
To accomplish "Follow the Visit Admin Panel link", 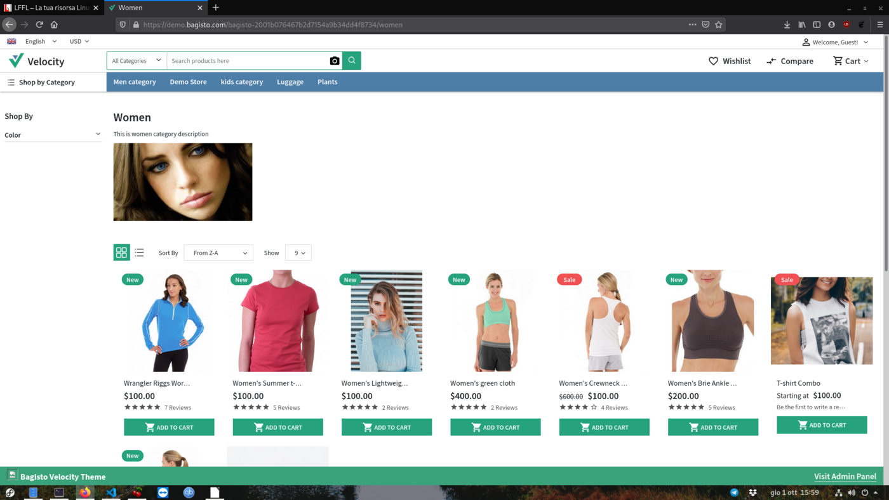I will 845,477.
